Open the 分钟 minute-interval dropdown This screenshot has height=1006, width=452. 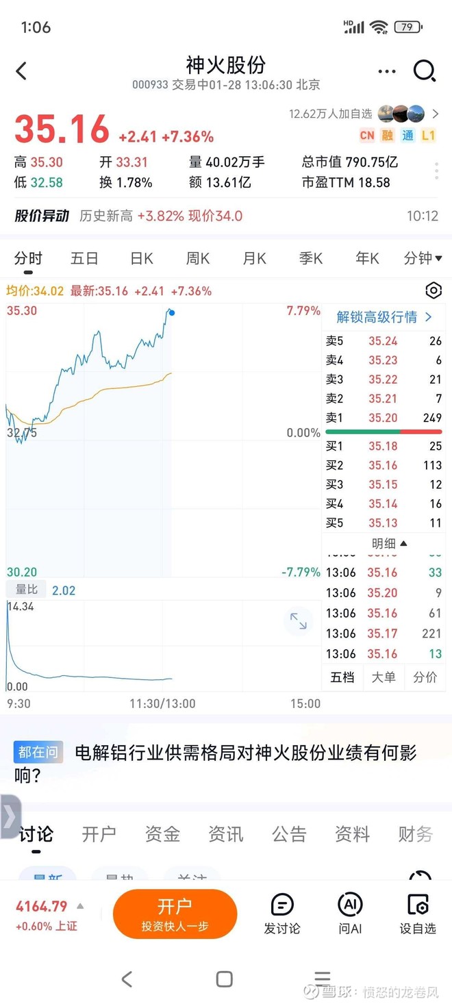(x=423, y=258)
